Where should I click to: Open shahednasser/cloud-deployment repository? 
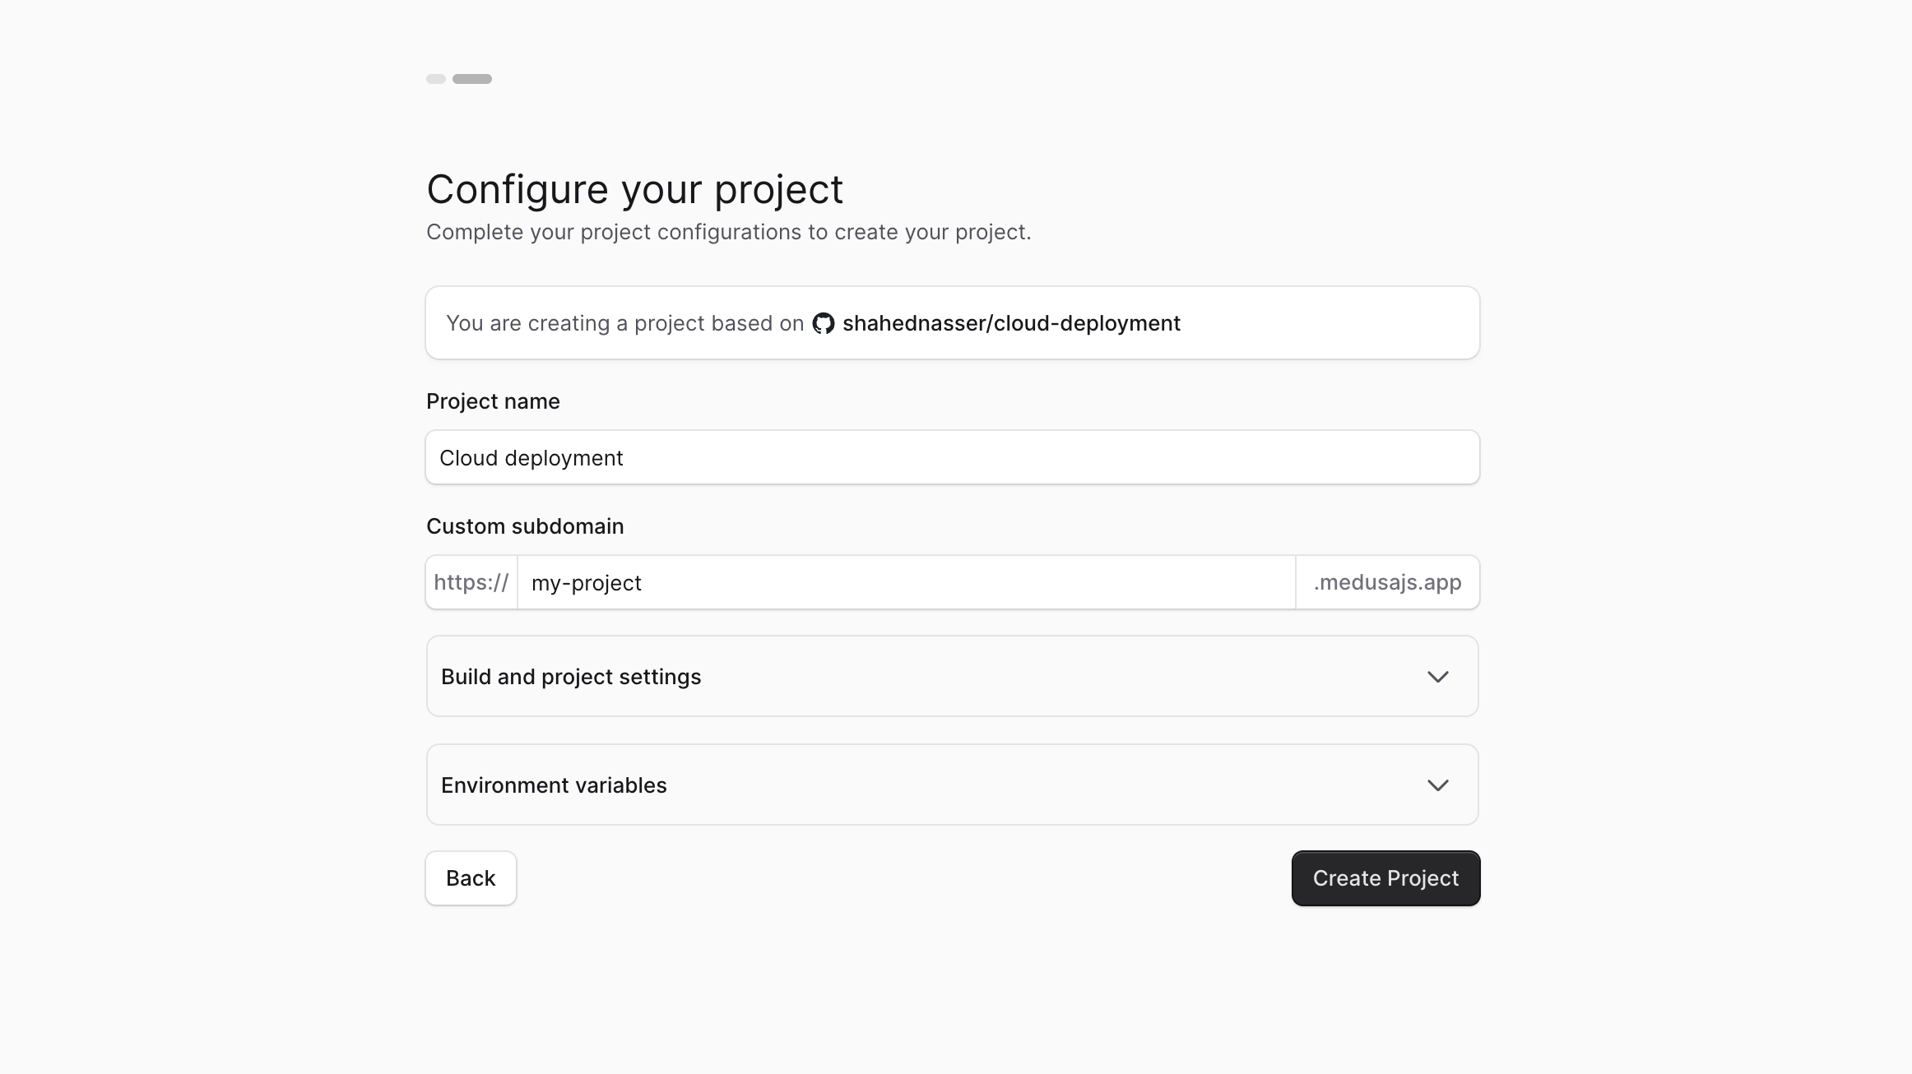[x=1011, y=323]
